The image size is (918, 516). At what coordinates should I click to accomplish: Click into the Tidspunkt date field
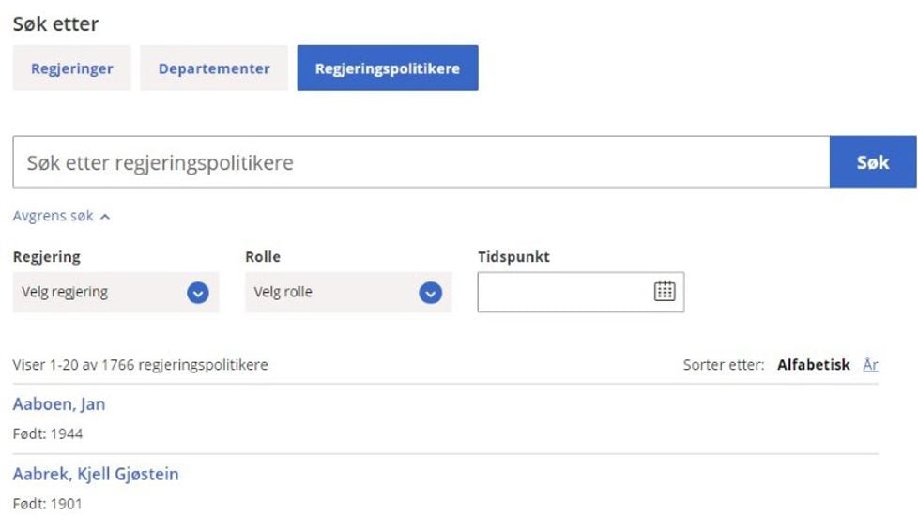pos(563,292)
